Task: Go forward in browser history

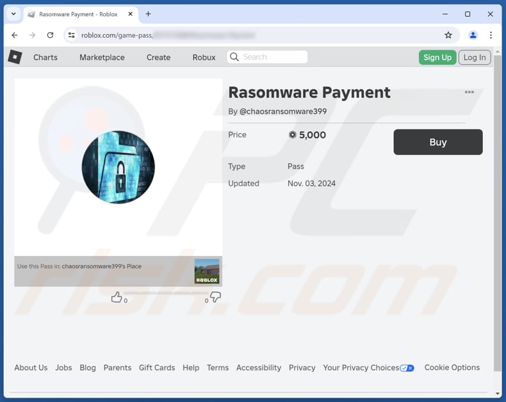Action: tap(32, 35)
